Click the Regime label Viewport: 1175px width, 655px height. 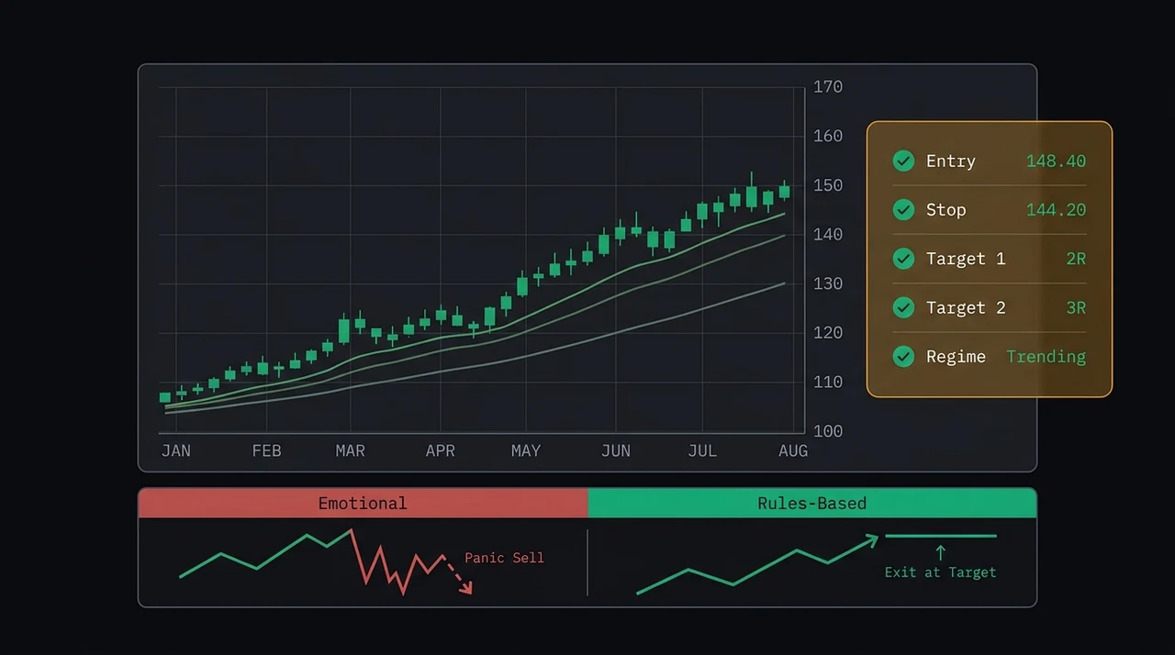click(x=956, y=357)
